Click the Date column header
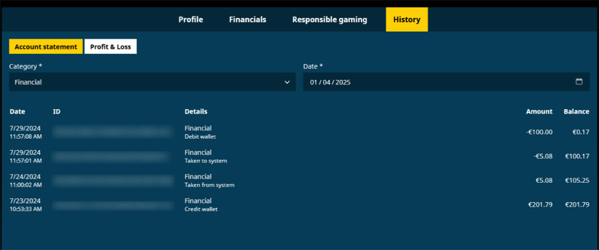 pos(17,112)
